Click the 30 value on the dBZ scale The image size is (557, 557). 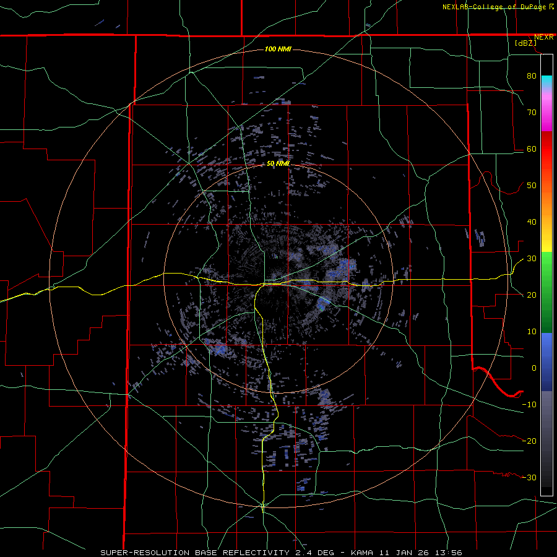click(532, 259)
